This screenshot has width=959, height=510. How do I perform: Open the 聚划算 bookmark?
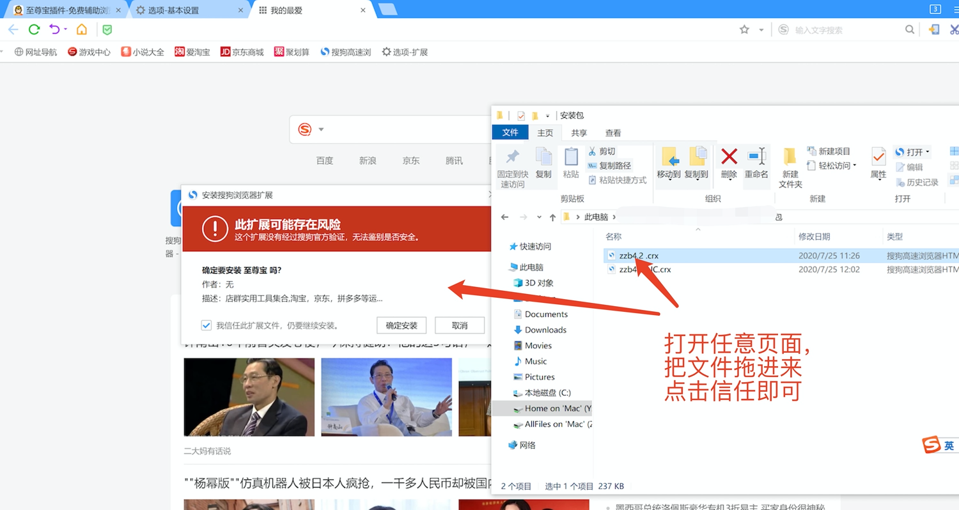[x=292, y=52]
